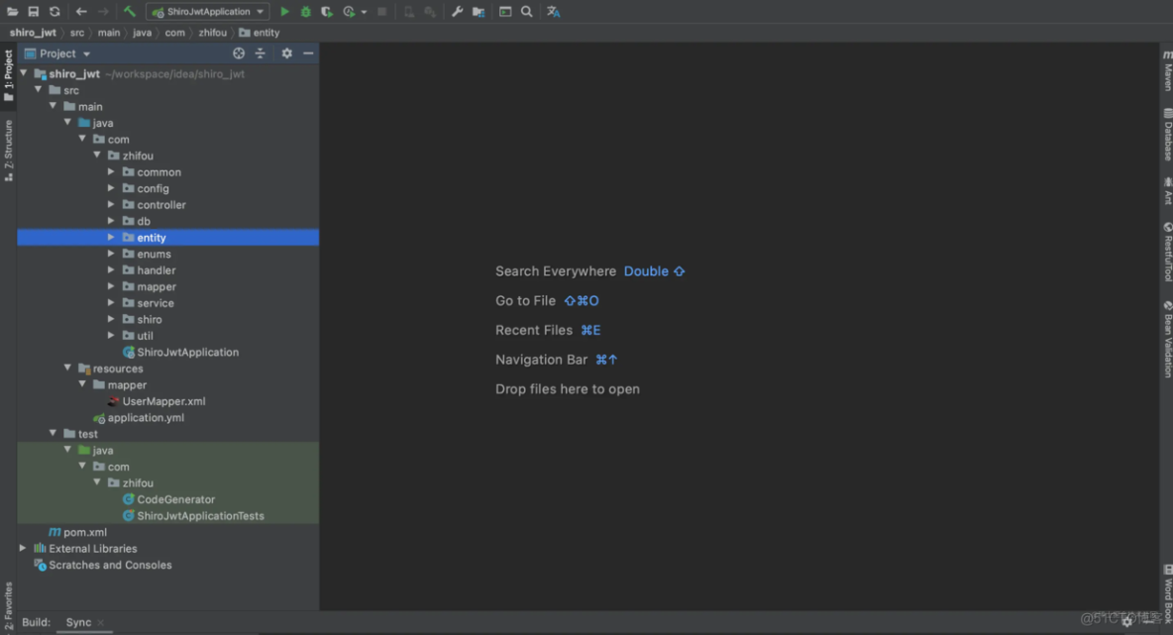The width and height of the screenshot is (1173, 635).
Task: Run the ShiroJwtApplication with green play button
Action: click(x=284, y=12)
